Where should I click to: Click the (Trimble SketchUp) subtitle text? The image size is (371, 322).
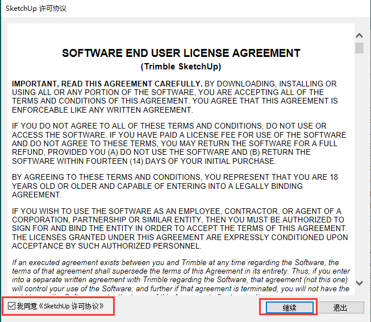click(x=181, y=67)
